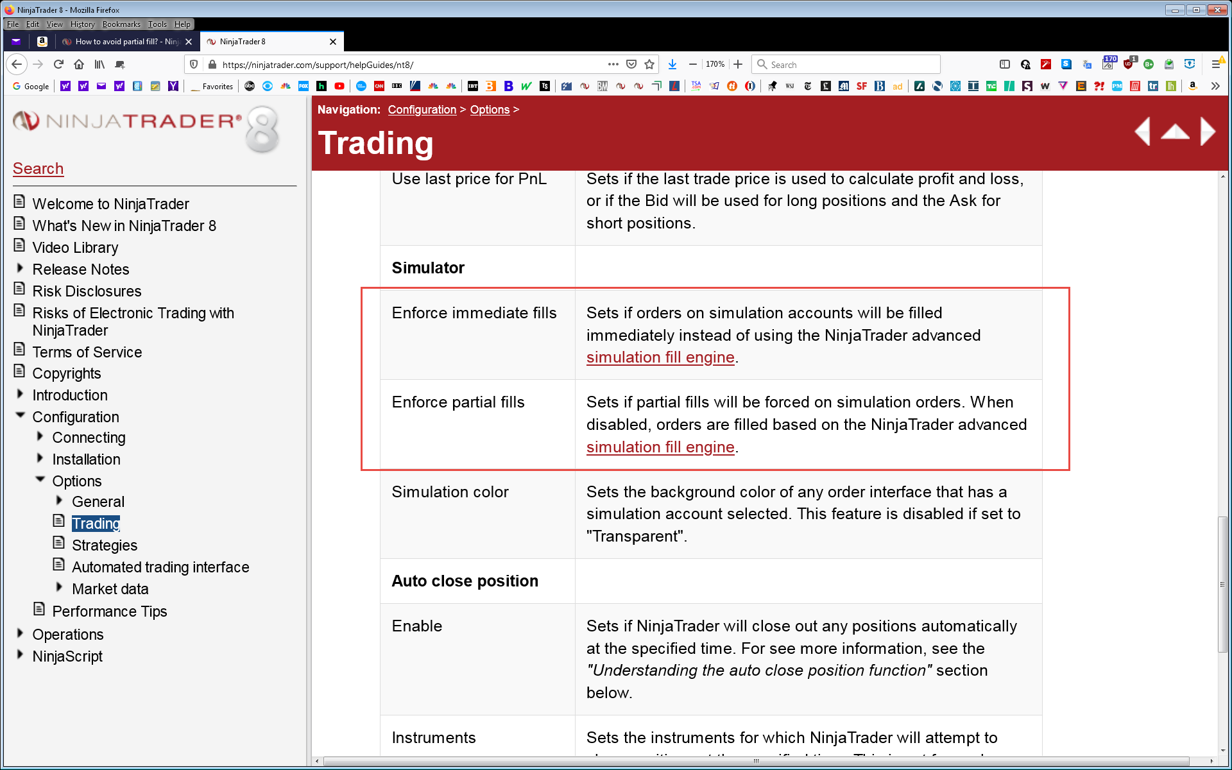Expand the Market data tree node
Image resolution: width=1232 pixels, height=770 pixels.
(59, 588)
